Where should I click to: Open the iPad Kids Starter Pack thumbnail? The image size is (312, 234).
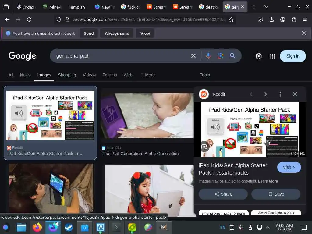coord(50,115)
